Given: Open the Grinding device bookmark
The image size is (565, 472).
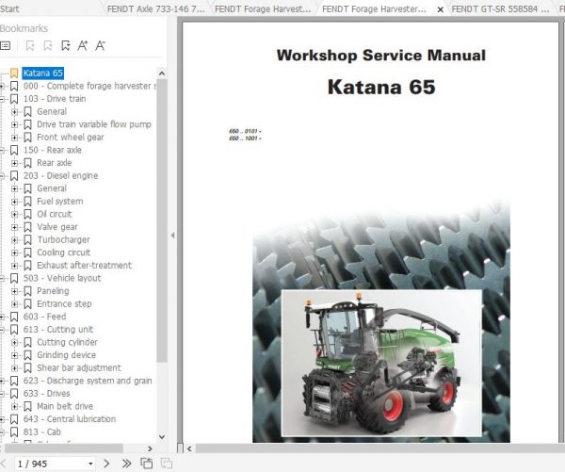Looking at the screenshot, I should [66, 355].
